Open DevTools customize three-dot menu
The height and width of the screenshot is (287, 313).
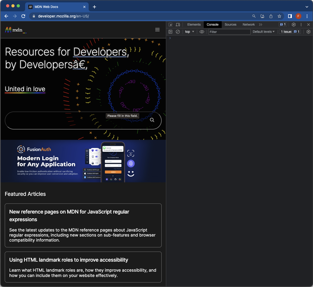point(301,25)
